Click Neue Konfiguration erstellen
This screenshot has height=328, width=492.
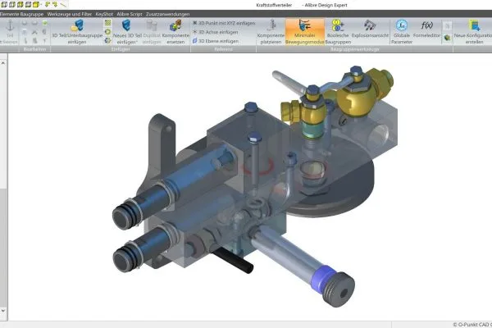coord(473,31)
